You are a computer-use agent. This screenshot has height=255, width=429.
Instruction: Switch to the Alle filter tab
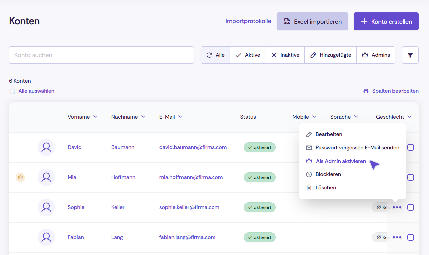pyautogui.click(x=215, y=55)
